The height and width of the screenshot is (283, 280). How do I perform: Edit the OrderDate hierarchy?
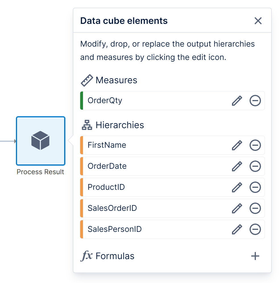[x=237, y=166]
